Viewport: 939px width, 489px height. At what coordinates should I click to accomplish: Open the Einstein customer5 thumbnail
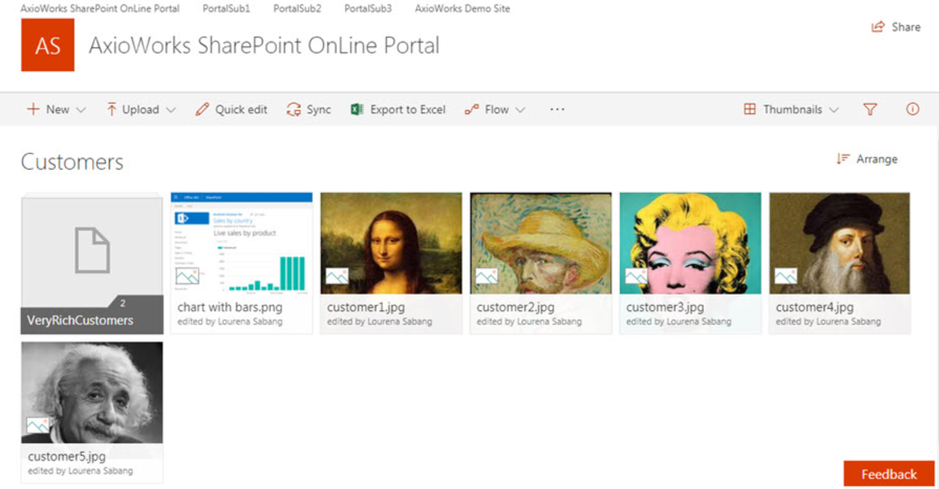(92, 392)
